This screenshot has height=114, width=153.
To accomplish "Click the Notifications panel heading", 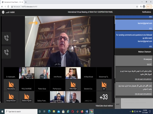I will [147, 12].
